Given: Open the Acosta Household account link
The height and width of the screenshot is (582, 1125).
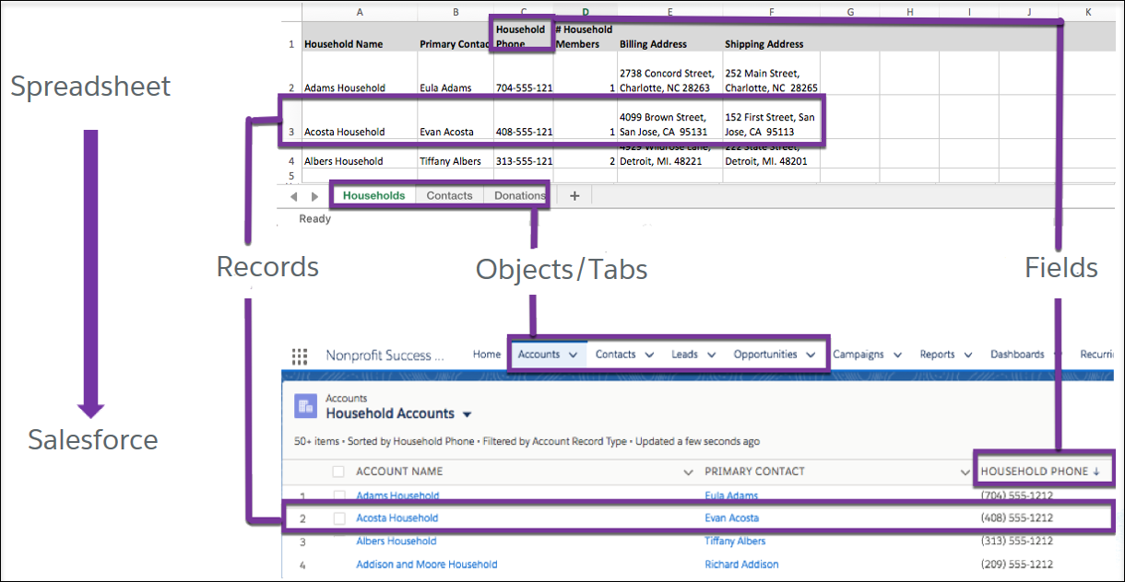Looking at the screenshot, I should [x=397, y=518].
